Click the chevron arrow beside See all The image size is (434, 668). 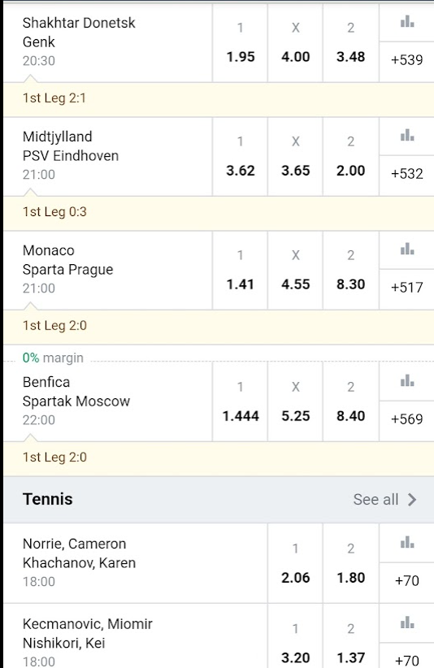coord(411,499)
